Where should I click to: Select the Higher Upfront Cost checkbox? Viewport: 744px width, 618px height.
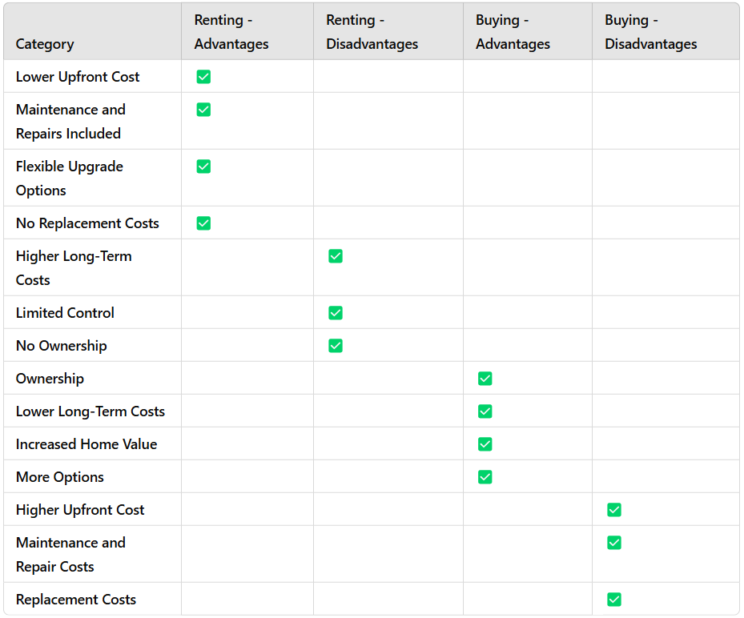coord(614,510)
